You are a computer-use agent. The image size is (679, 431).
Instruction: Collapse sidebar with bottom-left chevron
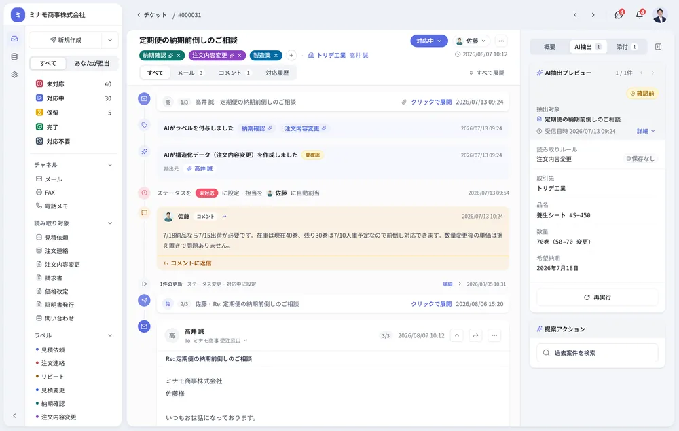tap(14, 416)
